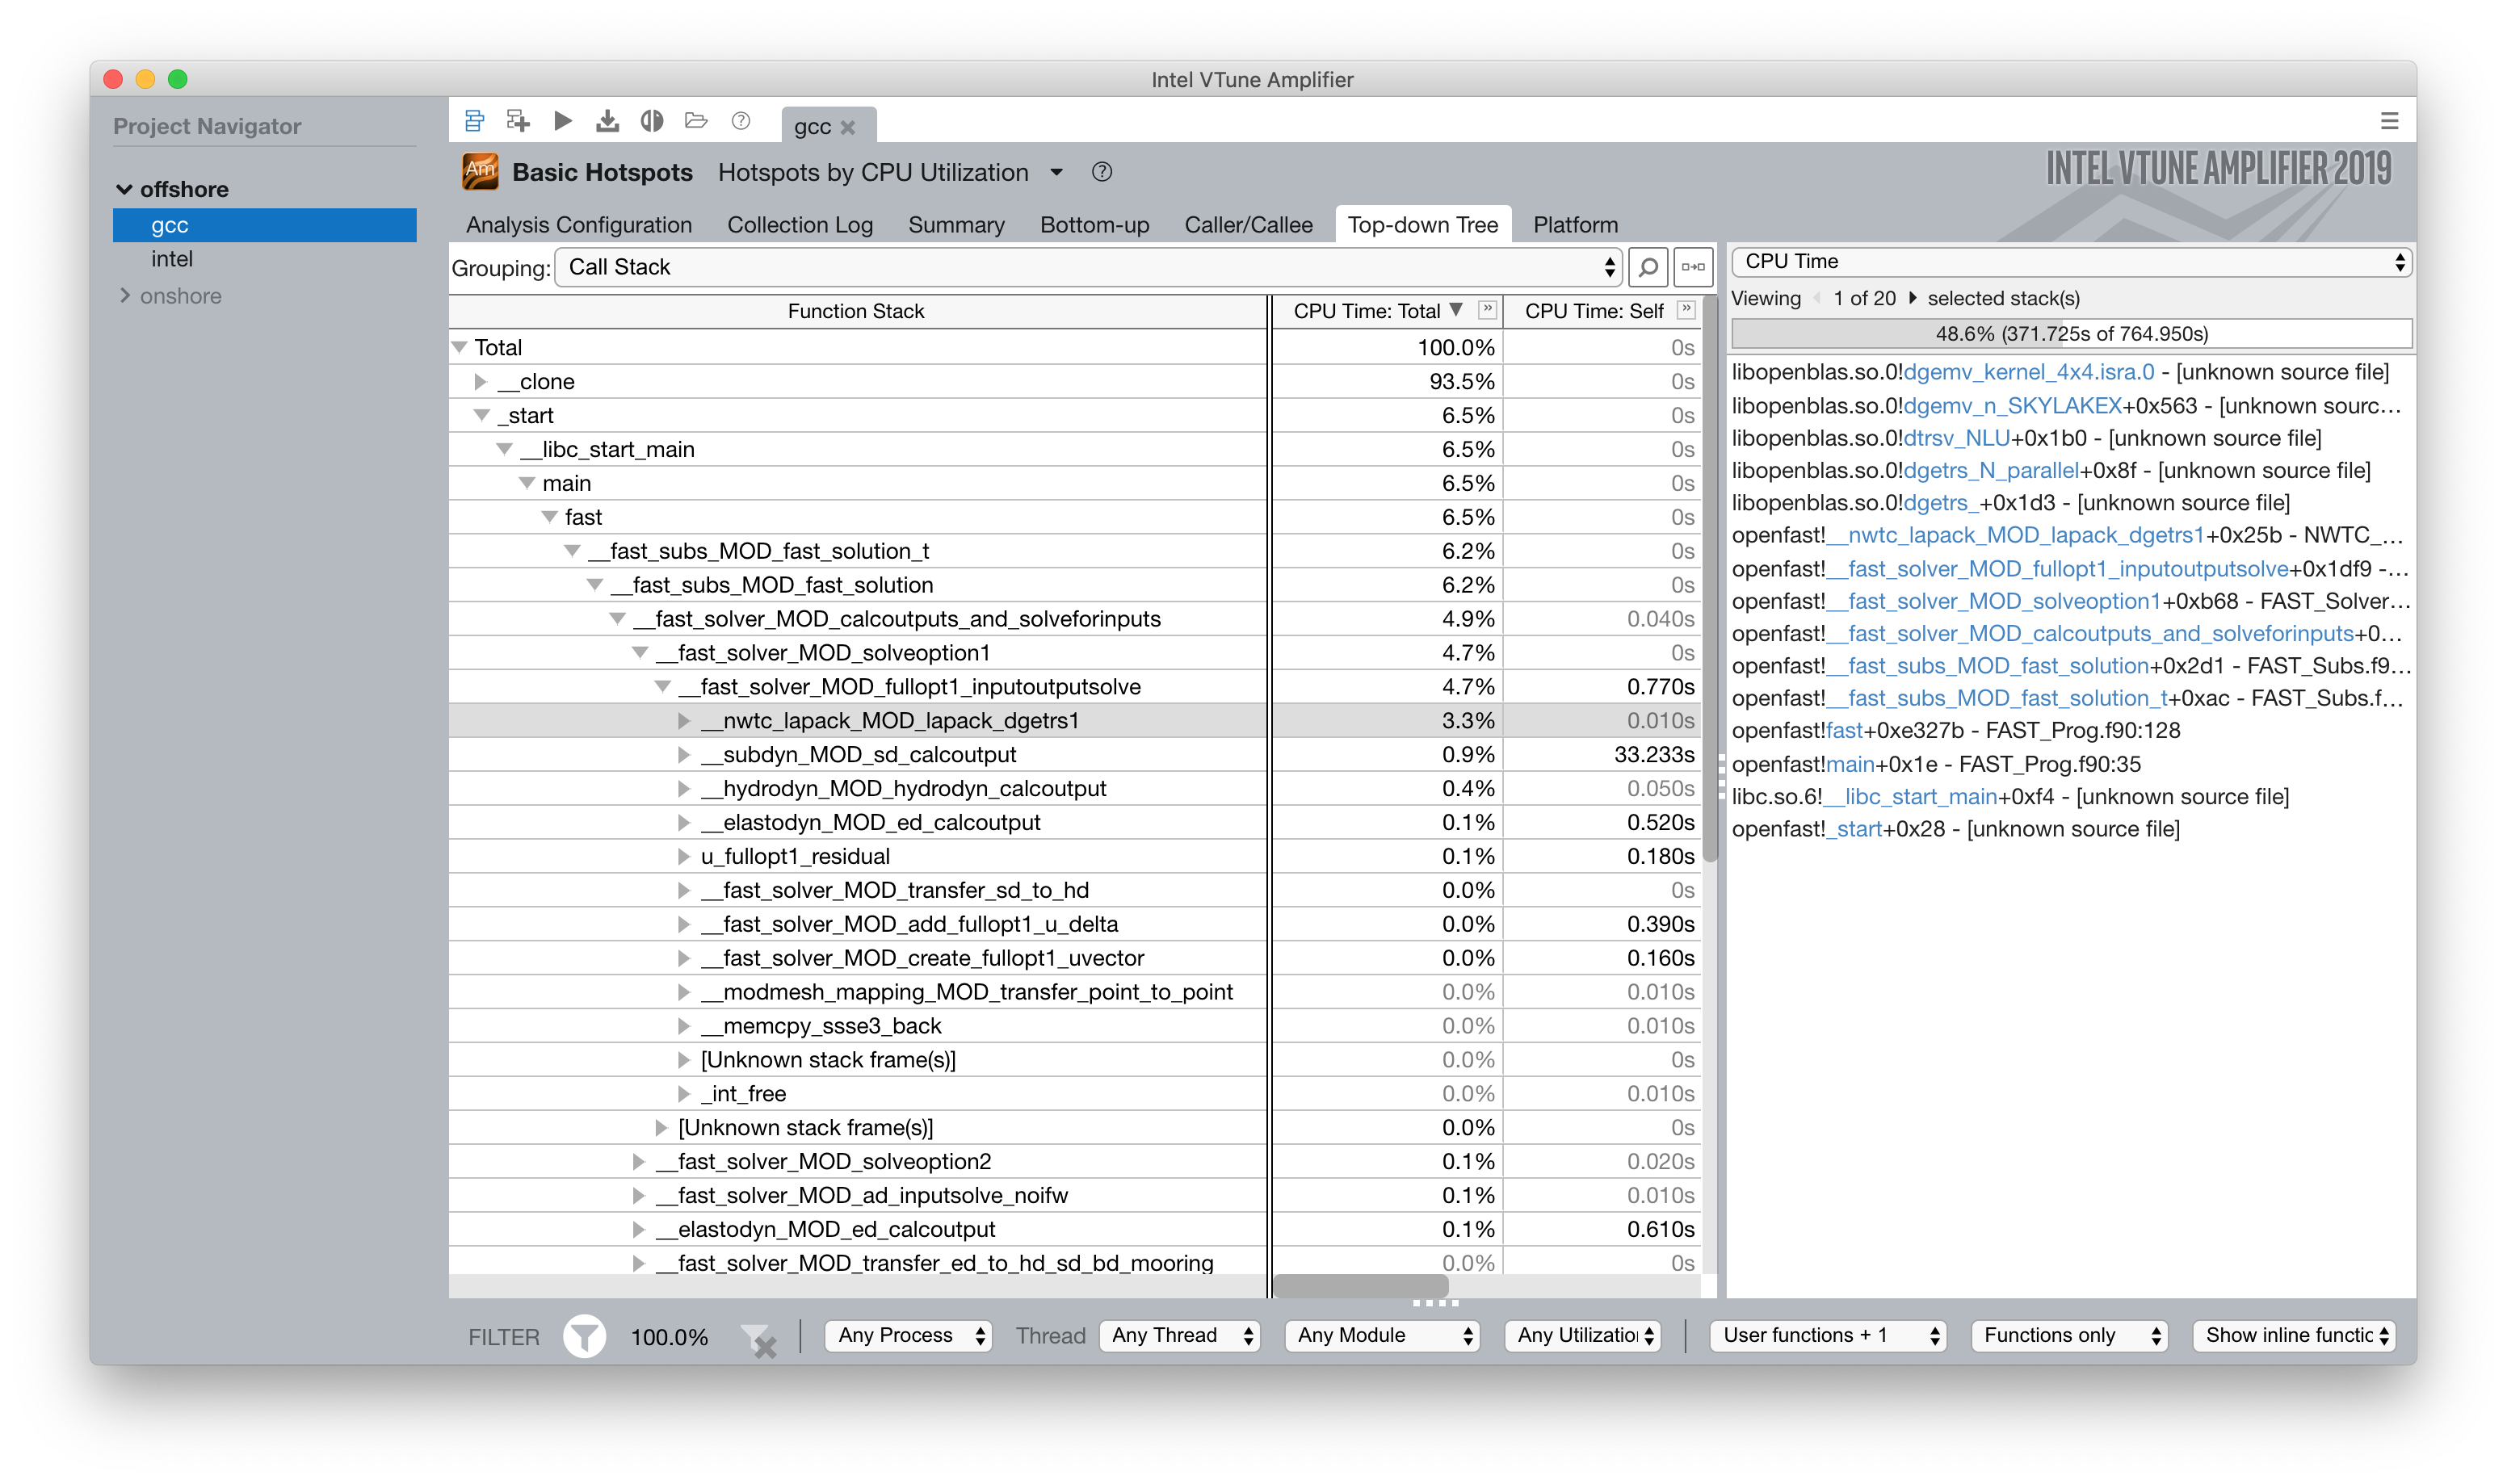Open the Any Process filter dropdown
This screenshot has height=1484, width=2507.
[x=908, y=1336]
